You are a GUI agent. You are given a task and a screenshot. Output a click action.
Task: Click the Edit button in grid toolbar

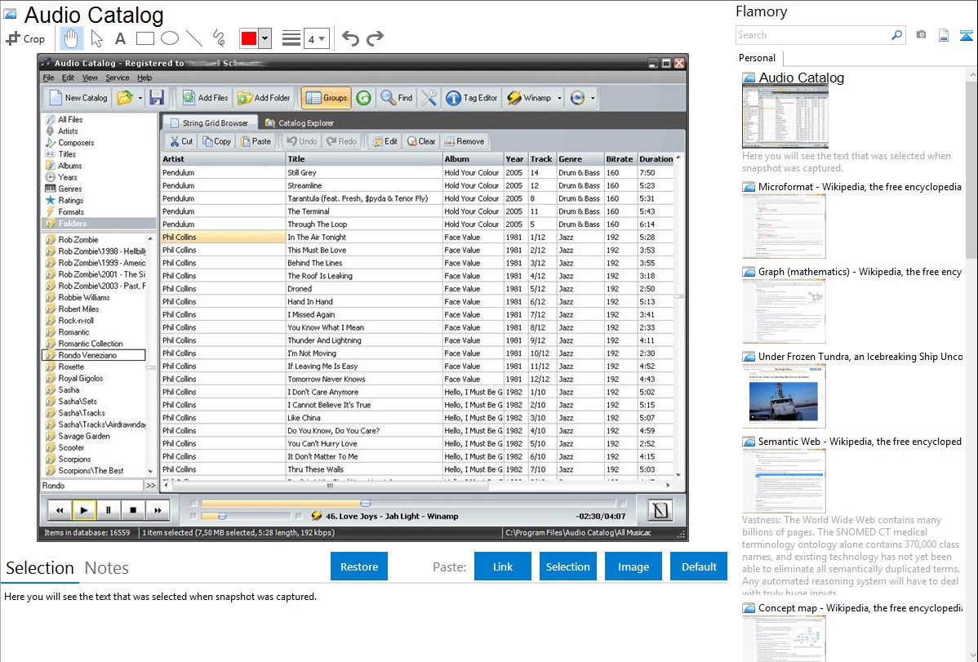click(x=385, y=142)
